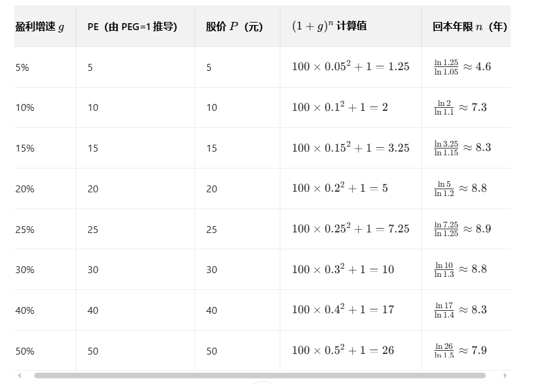Image resolution: width=537 pixels, height=384 pixels.
Task: Click the left scroll arrow below the table
Action: pos(19,376)
